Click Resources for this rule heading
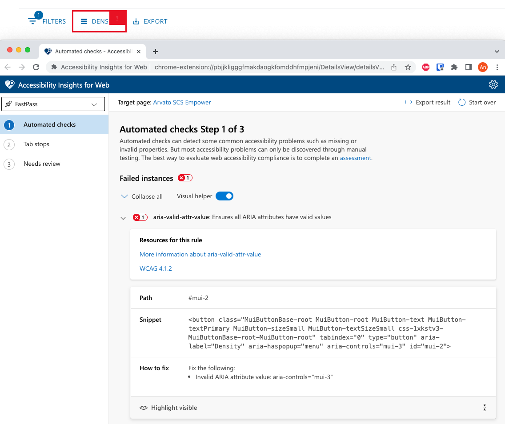Image resolution: width=505 pixels, height=424 pixels. click(171, 240)
